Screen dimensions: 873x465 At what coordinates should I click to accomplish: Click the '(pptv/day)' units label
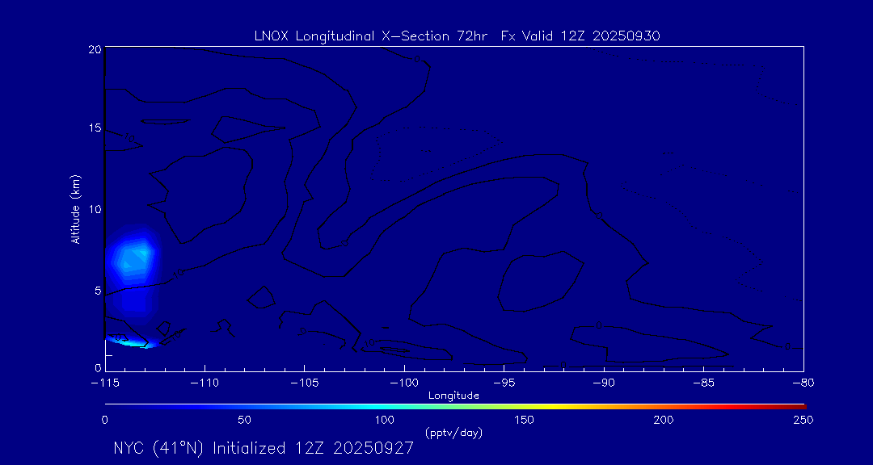tap(453, 433)
